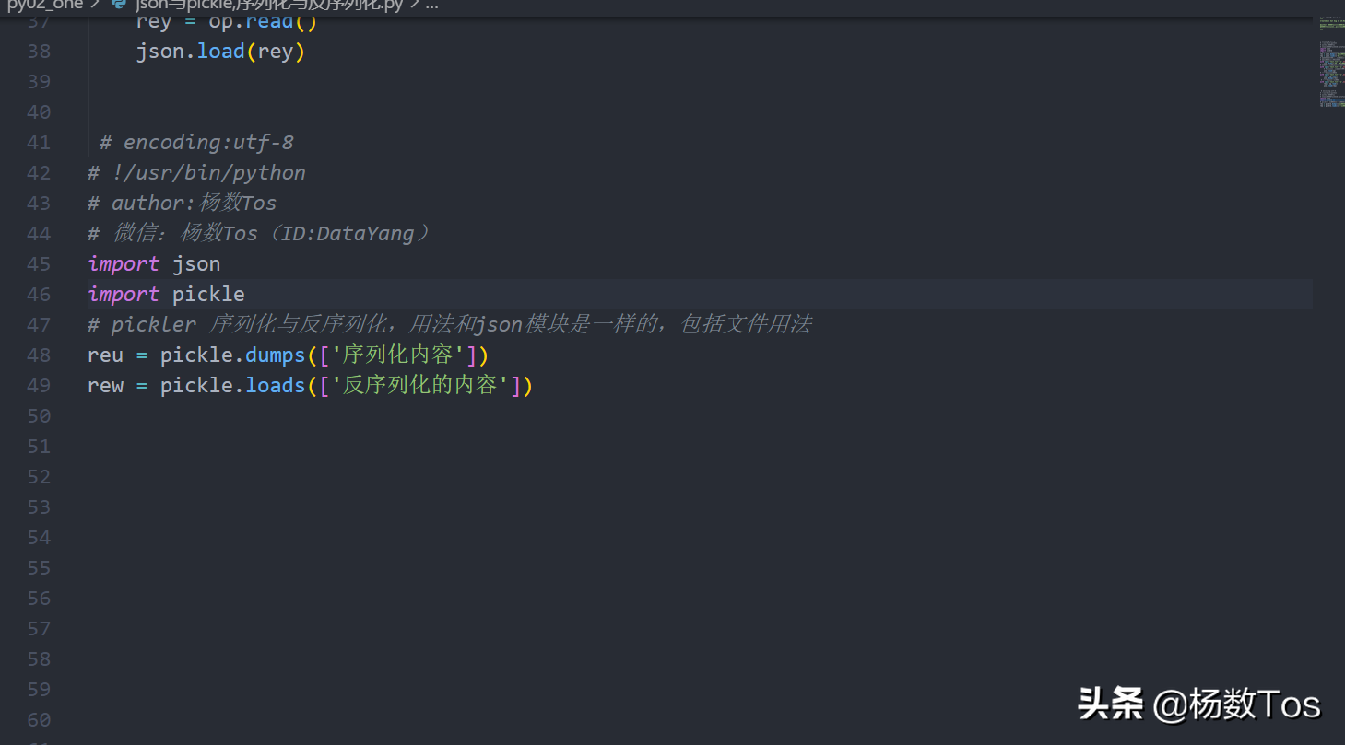Click line number 55 in gutter
Screen dimensions: 1345x745
(40, 568)
